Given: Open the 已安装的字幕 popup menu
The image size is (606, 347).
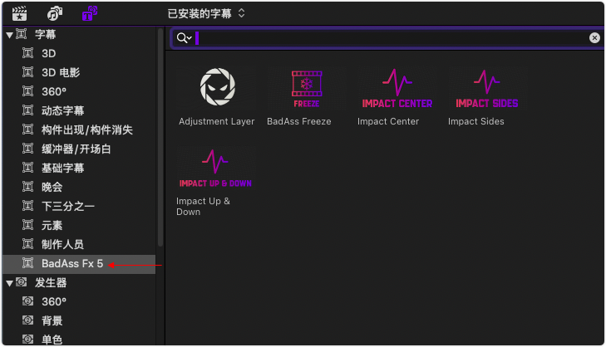Looking at the screenshot, I should click(206, 14).
